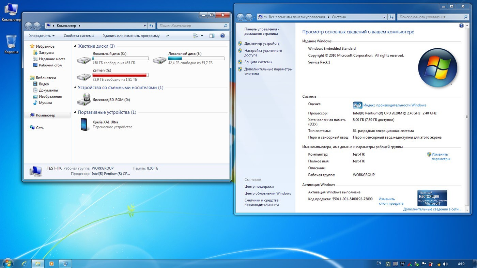Open Диспетчер устройств
This screenshot has width=477, height=268.
click(x=262, y=44)
